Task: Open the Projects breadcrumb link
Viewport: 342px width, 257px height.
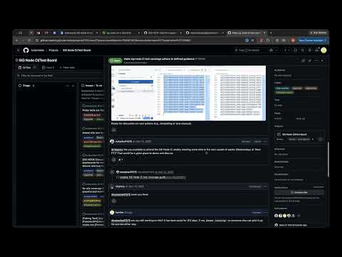Action: coord(53,50)
